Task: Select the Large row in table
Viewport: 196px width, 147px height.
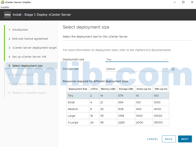Action: (118, 116)
